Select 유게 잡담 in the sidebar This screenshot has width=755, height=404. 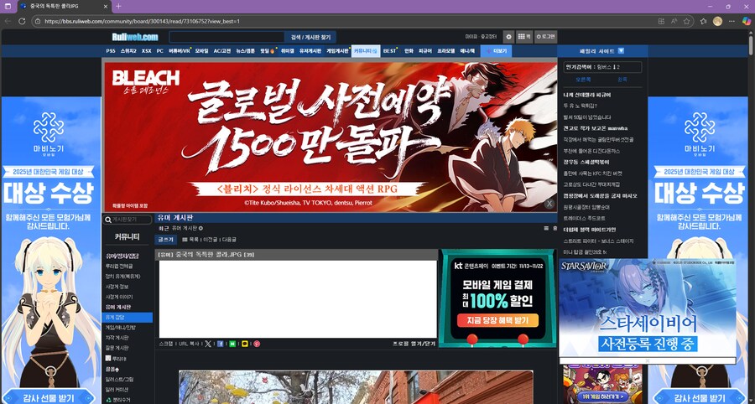128,318
